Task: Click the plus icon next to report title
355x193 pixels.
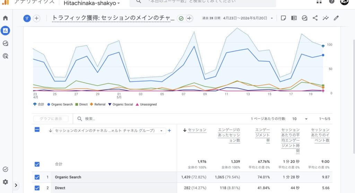Action: 189,18
